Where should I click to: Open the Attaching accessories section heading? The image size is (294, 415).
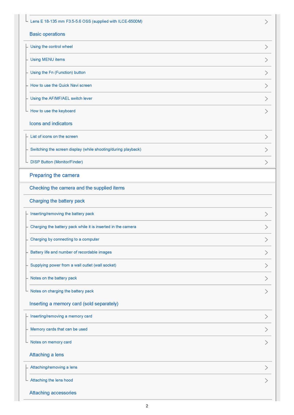click(53, 393)
